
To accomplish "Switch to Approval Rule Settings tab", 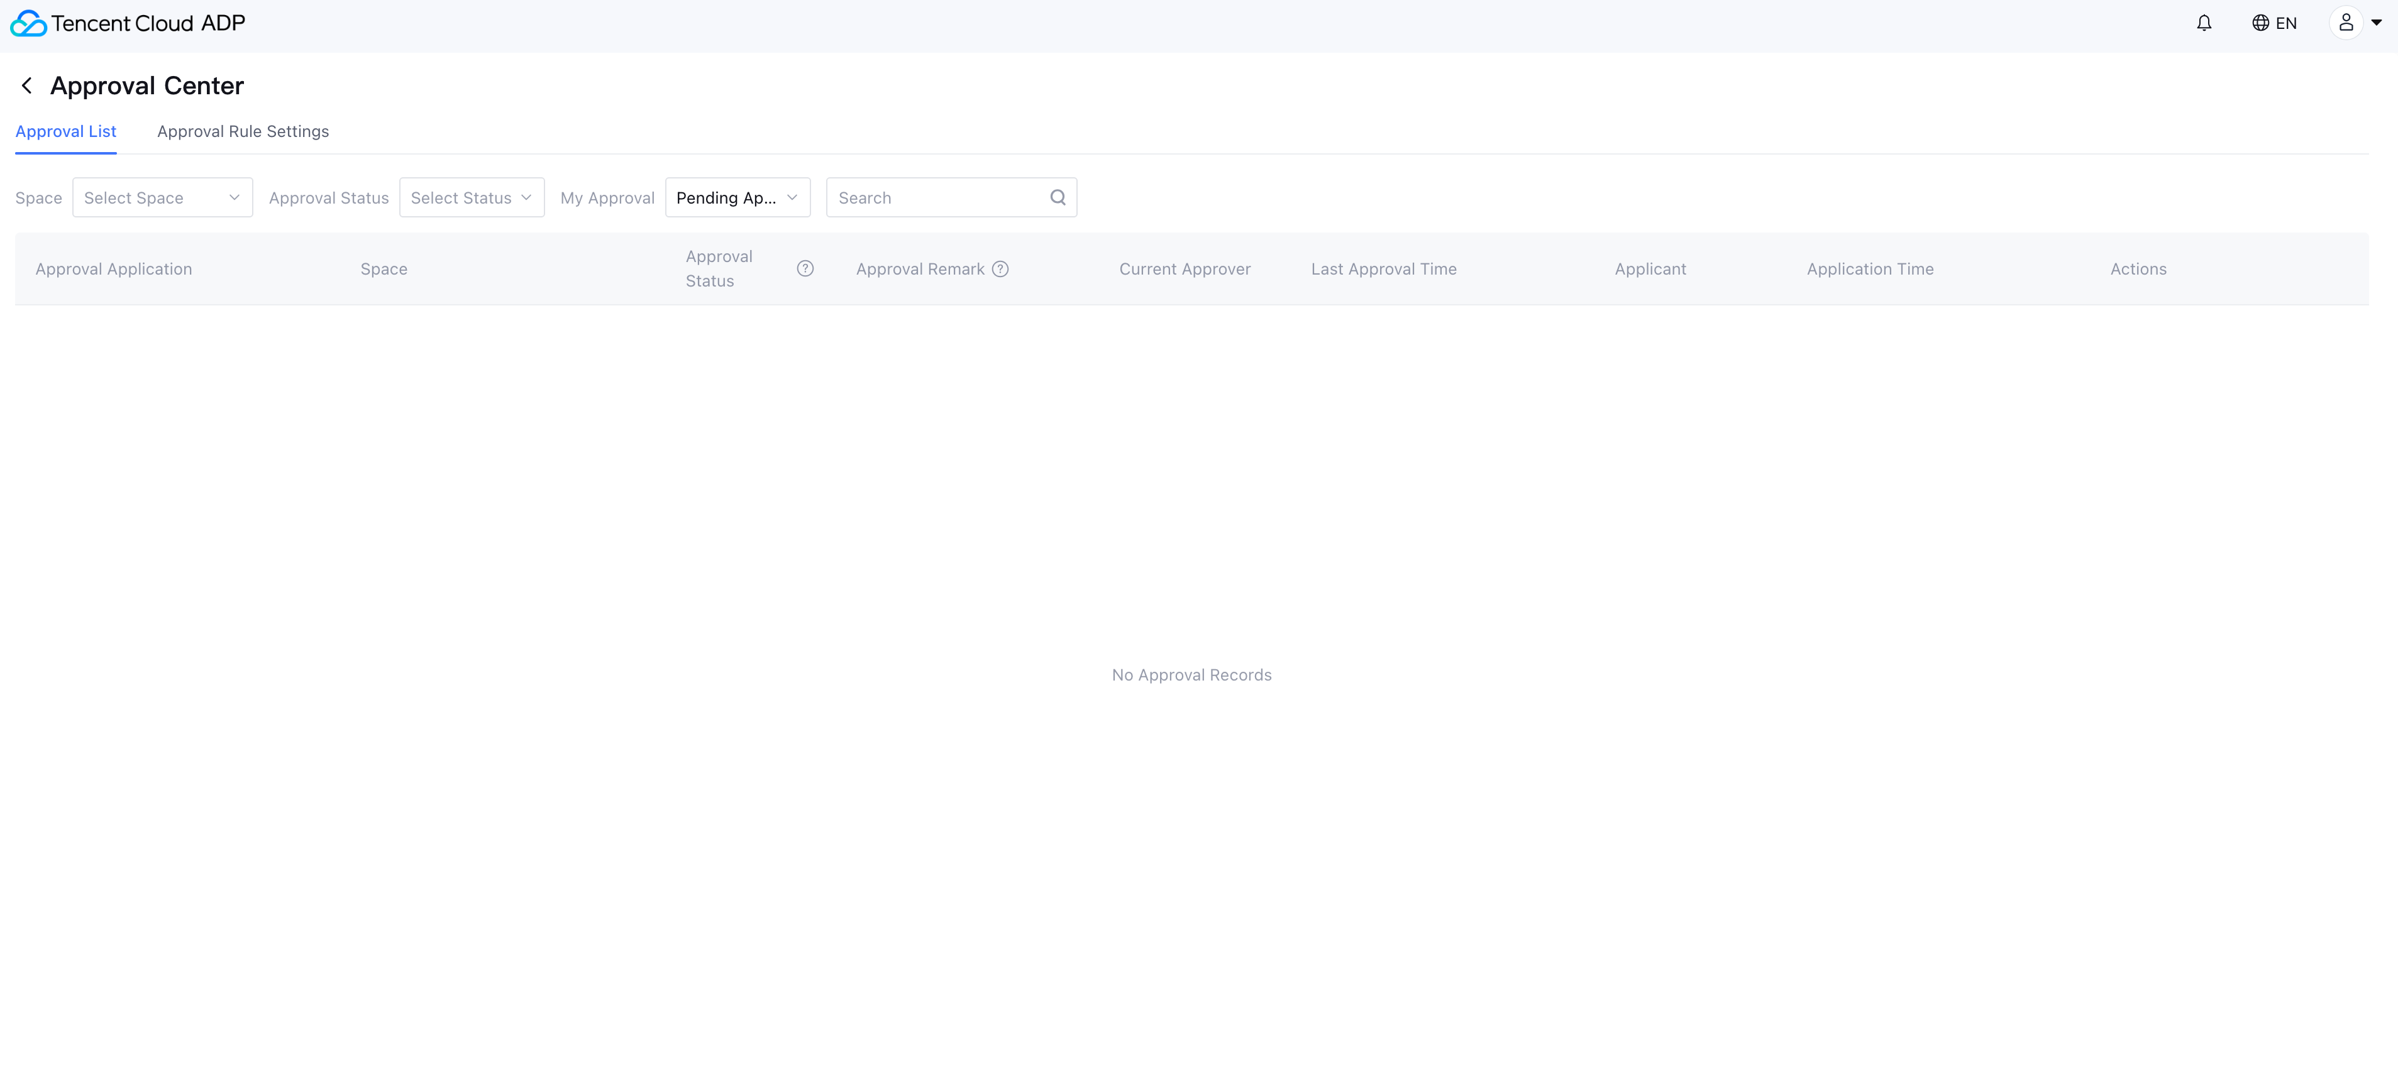I will [x=243, y=131].
